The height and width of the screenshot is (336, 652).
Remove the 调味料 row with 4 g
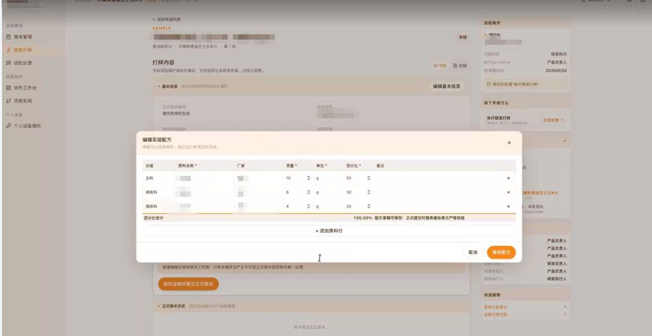(508, 206)
